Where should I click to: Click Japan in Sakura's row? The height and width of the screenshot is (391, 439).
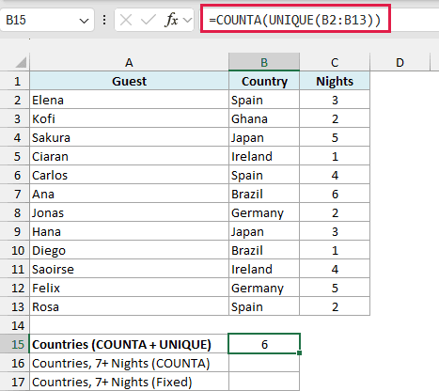(264, 137)
